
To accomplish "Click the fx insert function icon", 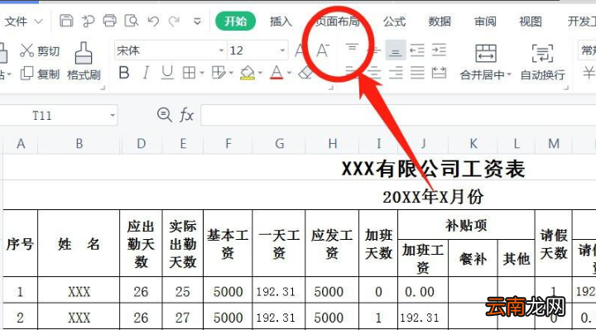I will pos(186,114).
